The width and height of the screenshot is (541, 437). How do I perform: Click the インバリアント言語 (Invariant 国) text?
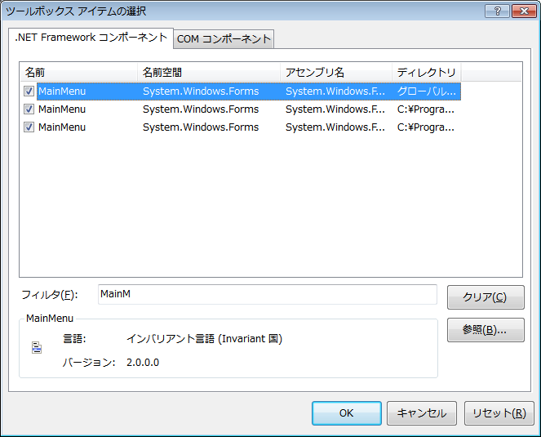click(204, 338)
